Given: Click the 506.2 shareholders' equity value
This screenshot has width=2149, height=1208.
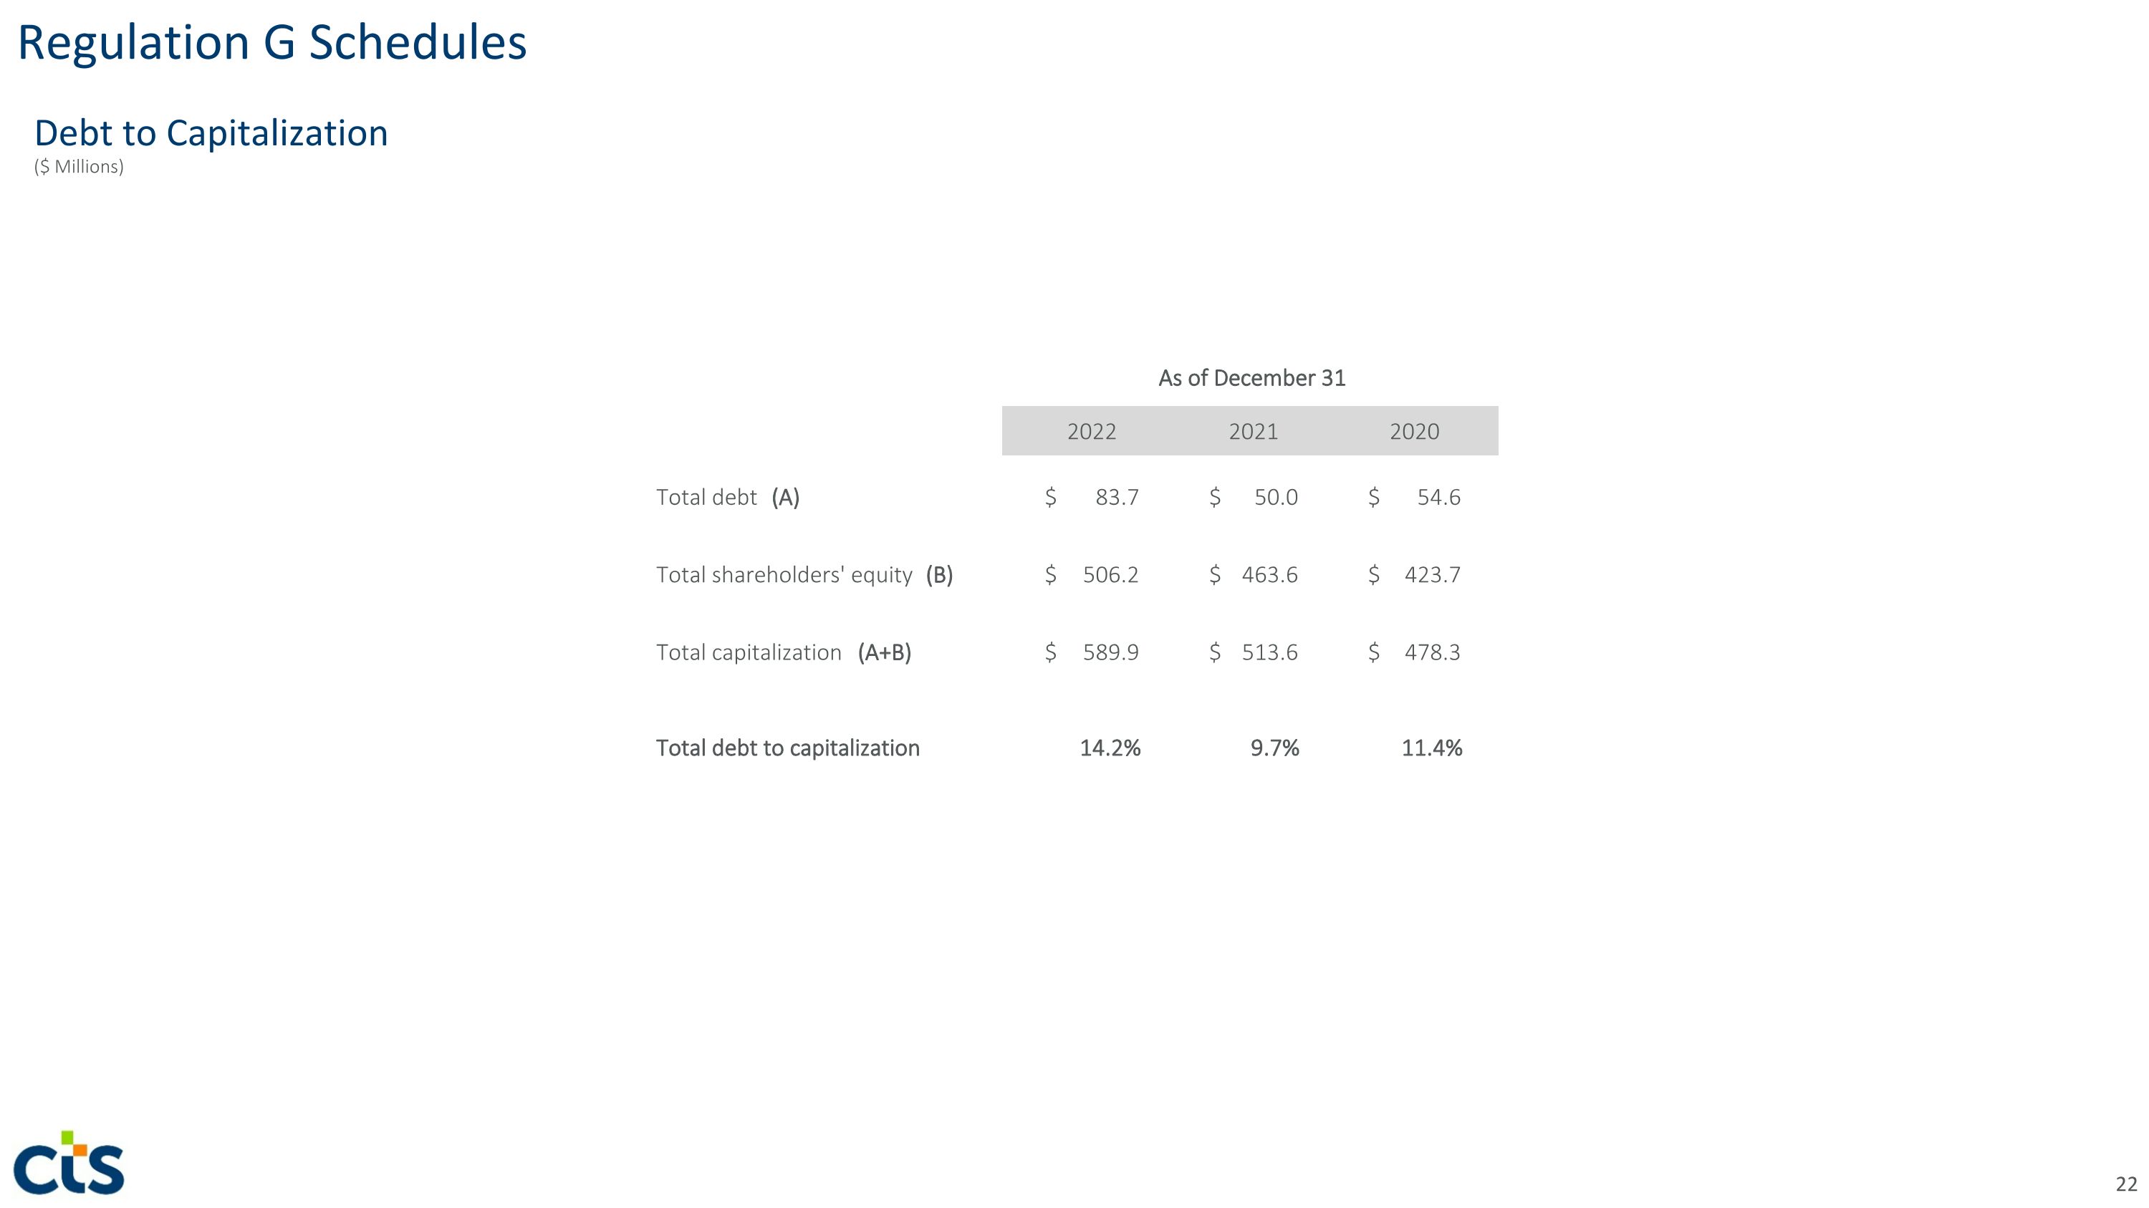Looking at the screenshot, I should click(1110, 575).
